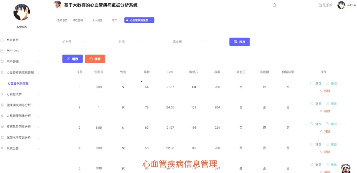Image resolution: width=357 pixels, height=173 pixels.
Task: Click the 移除 X icon for row 2
Action: coord(321,111)
